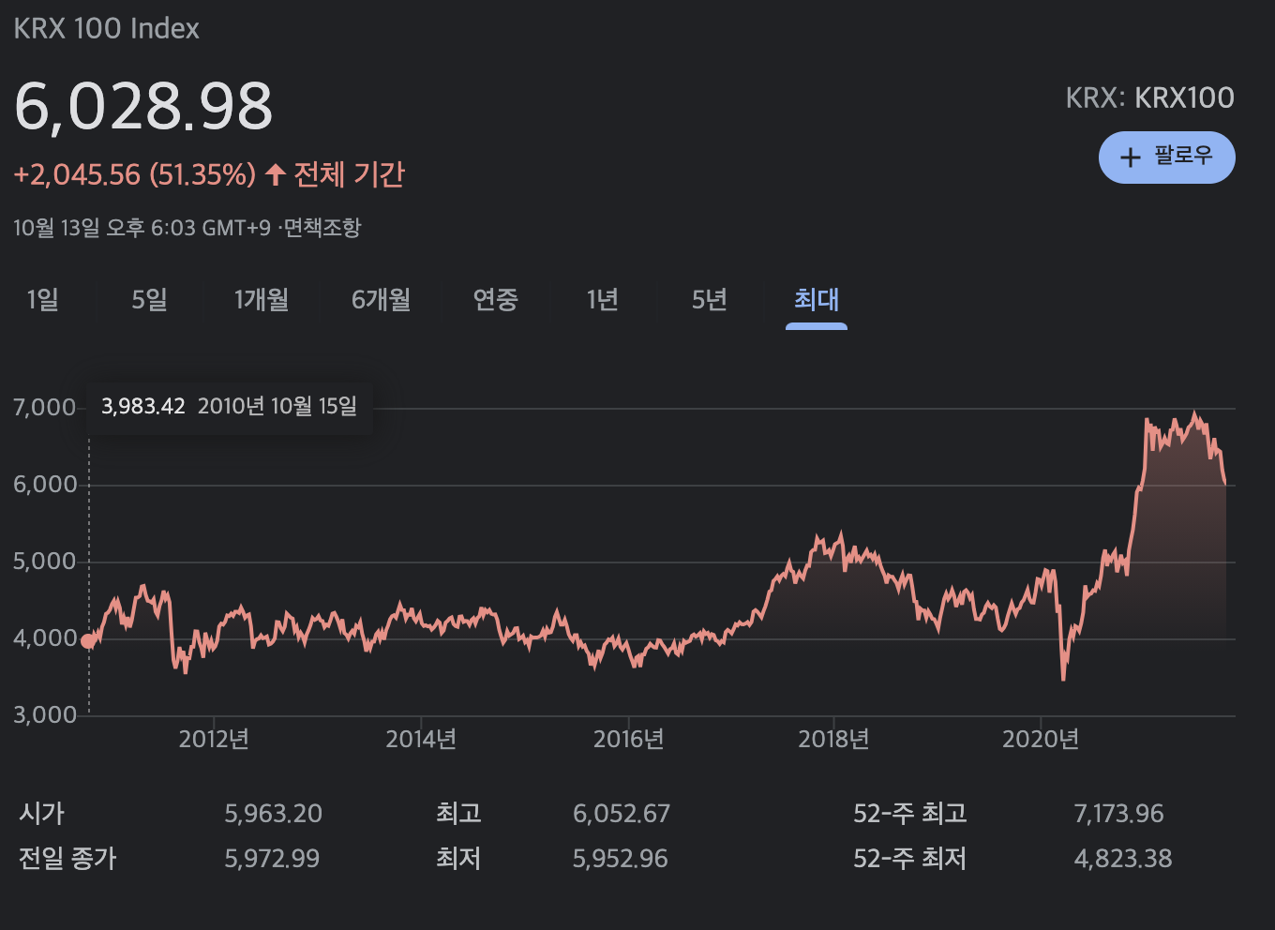Click the 시가 opening price value 5,963.20
The image size is (1275, 930).
273,814
